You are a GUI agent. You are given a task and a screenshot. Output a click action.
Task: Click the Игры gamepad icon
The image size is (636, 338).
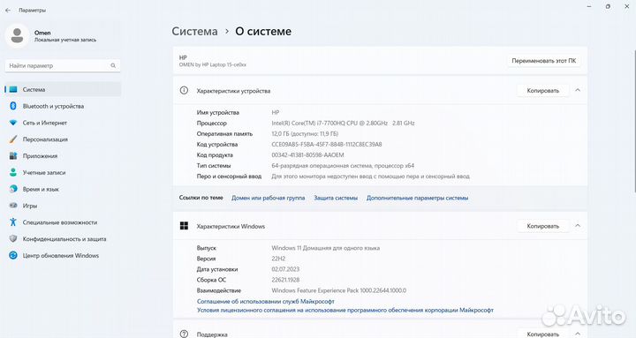(x=13, y=206)
